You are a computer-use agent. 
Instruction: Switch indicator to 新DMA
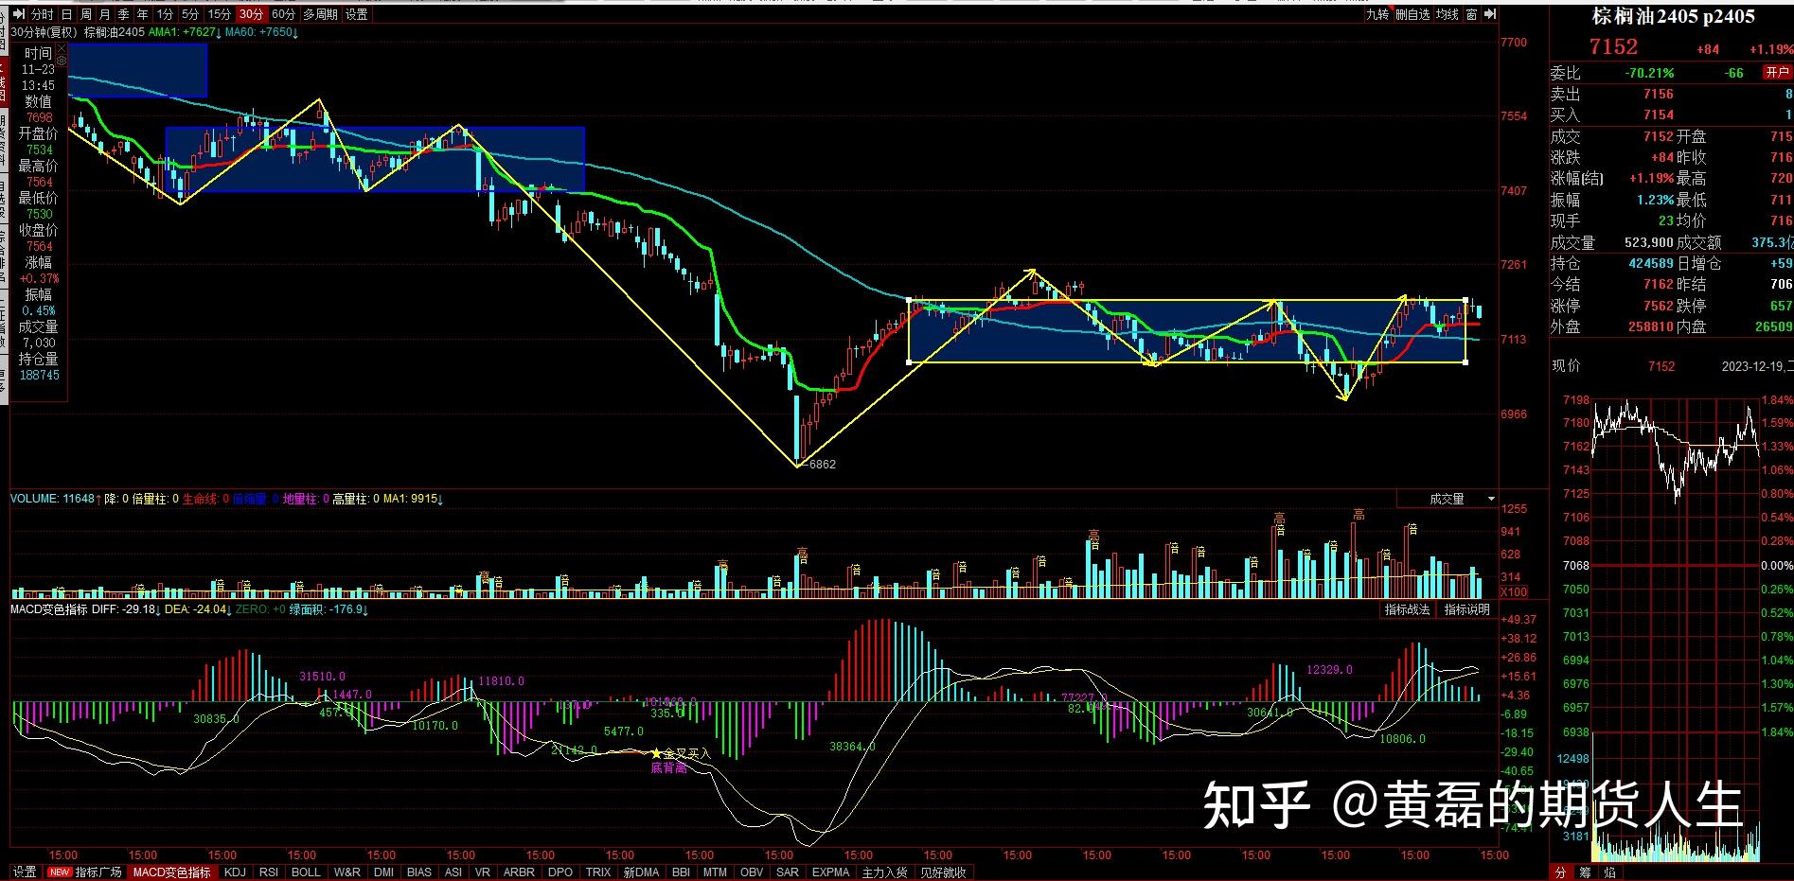coord(641,872)
